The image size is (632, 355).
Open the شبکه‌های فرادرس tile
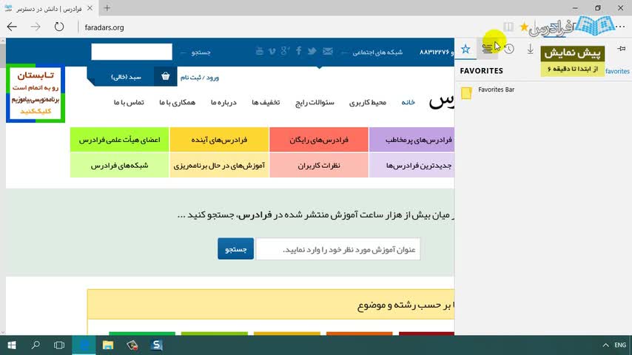(x=119, y=165)
